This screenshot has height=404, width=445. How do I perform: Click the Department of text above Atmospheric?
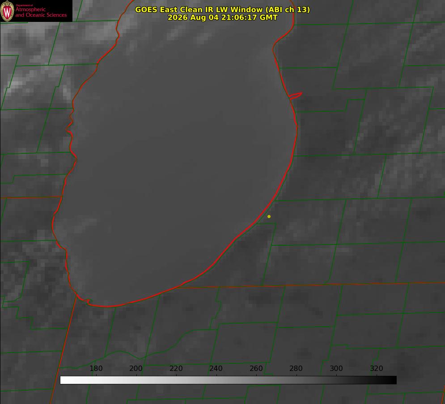[25, 5]
